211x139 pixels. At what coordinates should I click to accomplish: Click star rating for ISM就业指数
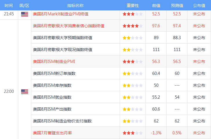click(133, 97)
